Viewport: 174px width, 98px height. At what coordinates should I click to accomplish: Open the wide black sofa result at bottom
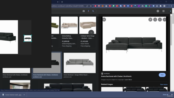(x=68, y=87)
